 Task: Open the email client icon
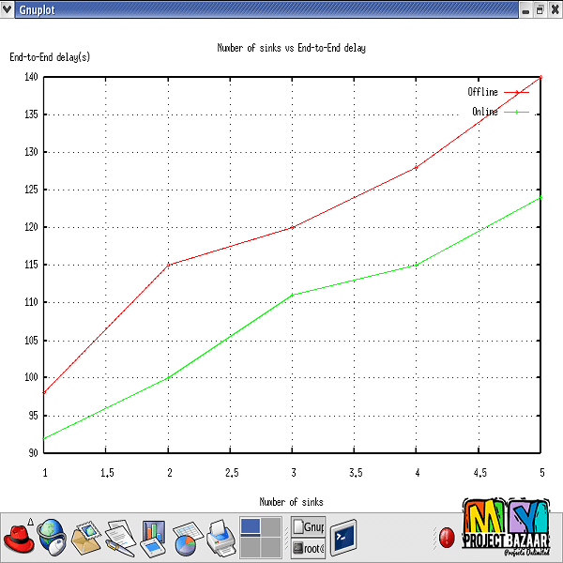coord(86,538)
